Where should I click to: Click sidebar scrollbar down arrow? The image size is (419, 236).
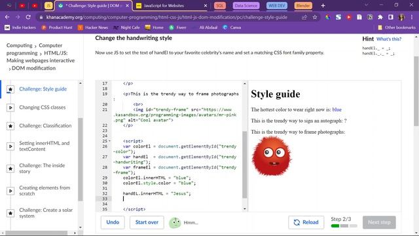(81, 227)
